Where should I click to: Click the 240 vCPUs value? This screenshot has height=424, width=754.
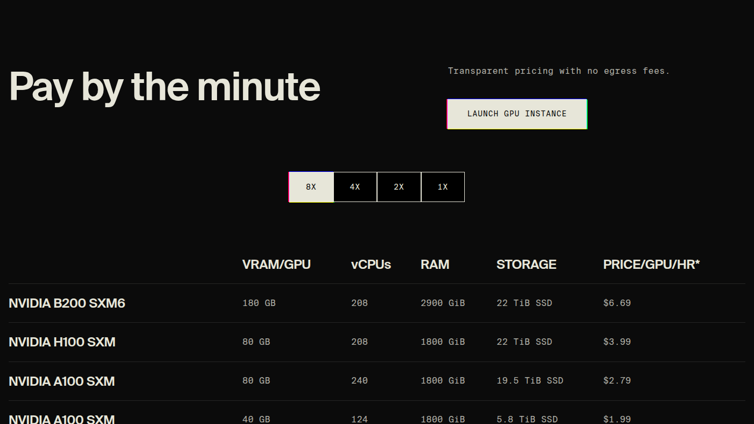[x=359, y=381]
